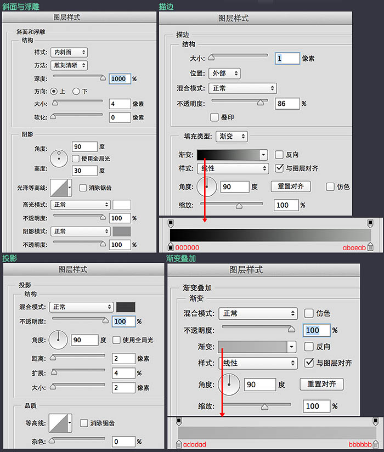The image size is (384, 452).
Task: Open gradient overlay 混合模式 dropdown
Action: click(258, 314)
